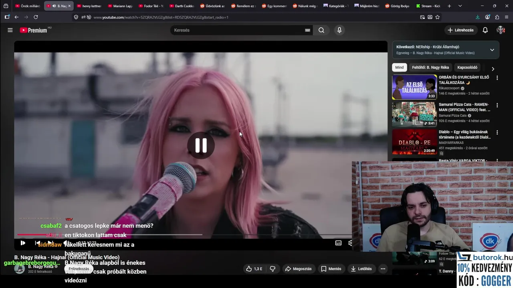The height and width of the screenshot is (288, 513).
Task: Toggle video subtitles captions button
Action: [338, 243]
